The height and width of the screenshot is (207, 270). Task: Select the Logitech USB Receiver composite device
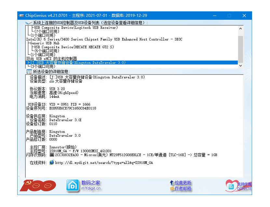click(75, 28)
